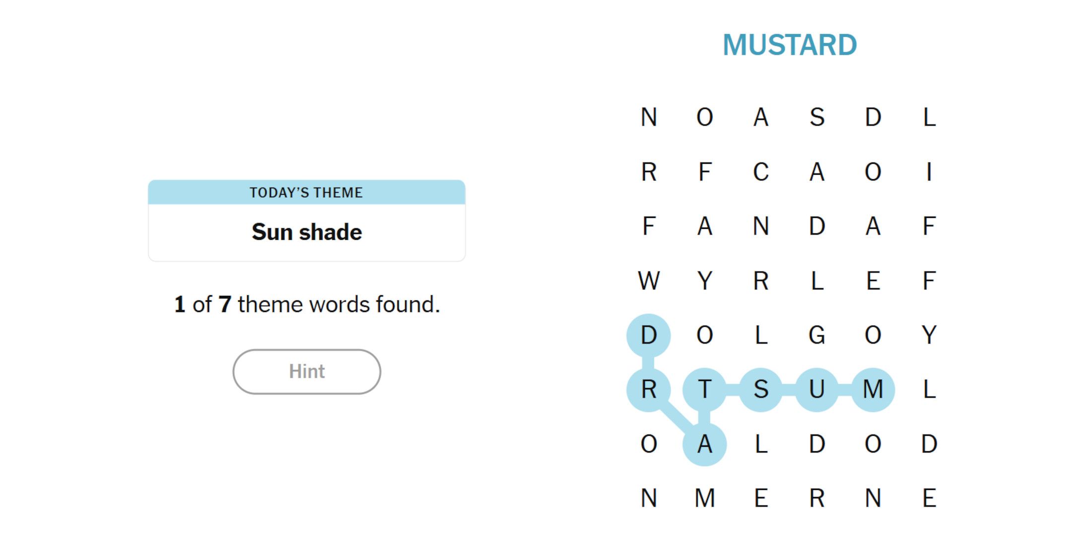Image resolution: width=1092 pixels, height=546 pixels.
Task: Select the highlighted letter S
Action: pos(761,390)
